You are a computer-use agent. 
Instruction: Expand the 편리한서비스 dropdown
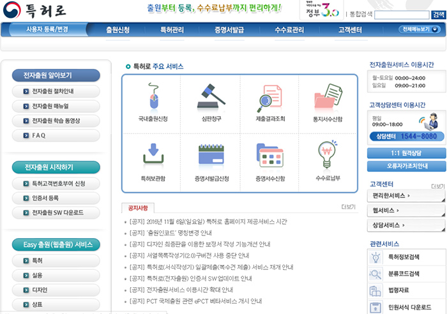click(405, 195)
